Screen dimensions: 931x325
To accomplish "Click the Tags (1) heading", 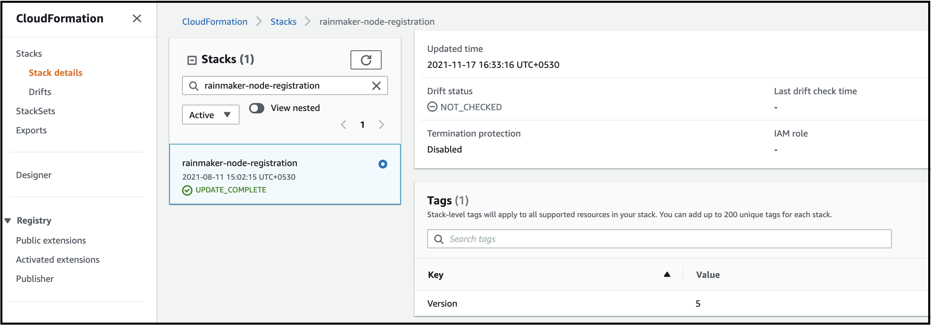I will coord(448,200).
